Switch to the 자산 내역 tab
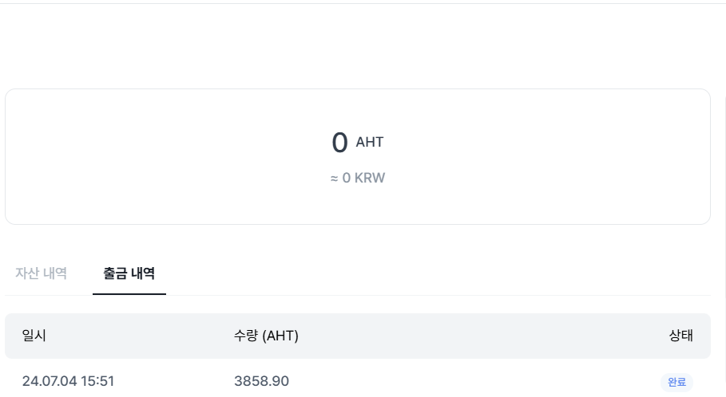The height and width of the screenshot is (397, 726). [41, 273]
